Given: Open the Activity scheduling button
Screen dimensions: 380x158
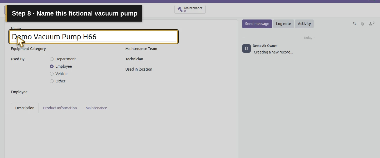Looking at the screenshot, I should (304, 24).
